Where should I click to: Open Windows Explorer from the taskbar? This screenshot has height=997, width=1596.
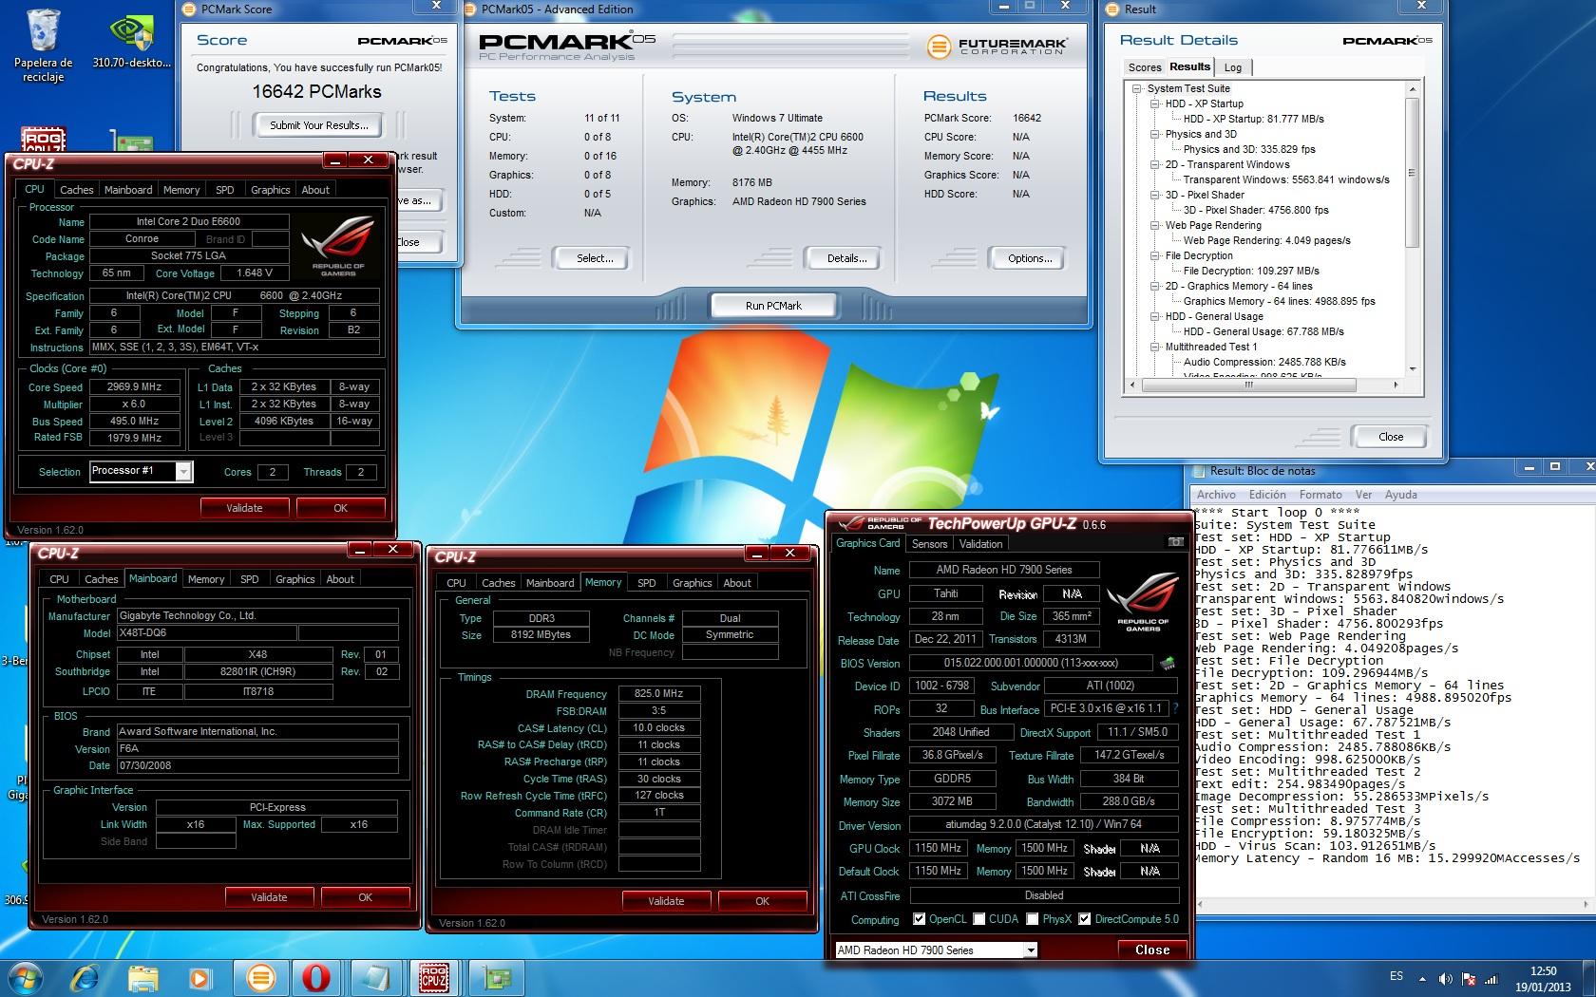point(143,977)
